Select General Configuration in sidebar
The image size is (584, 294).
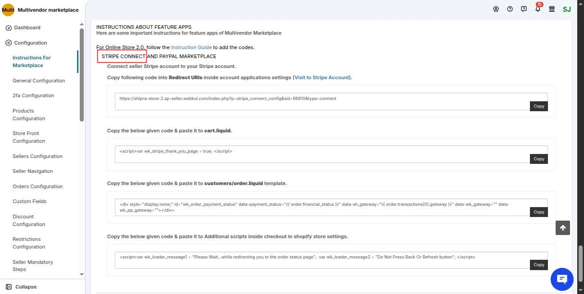point(39,81)
